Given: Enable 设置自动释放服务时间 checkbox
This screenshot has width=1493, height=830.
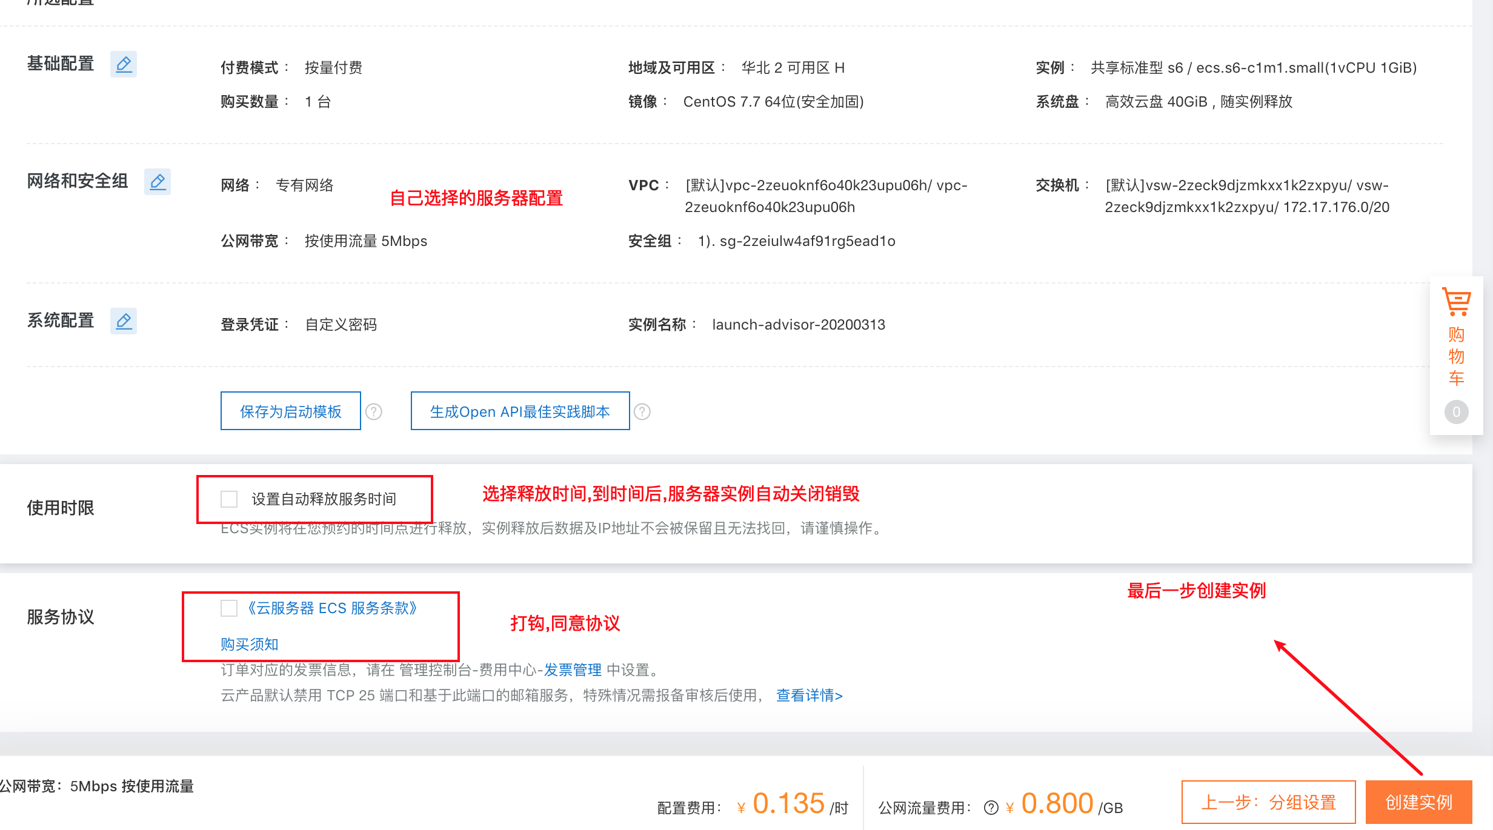Looking at the screenshot, I should pos(229,499).
